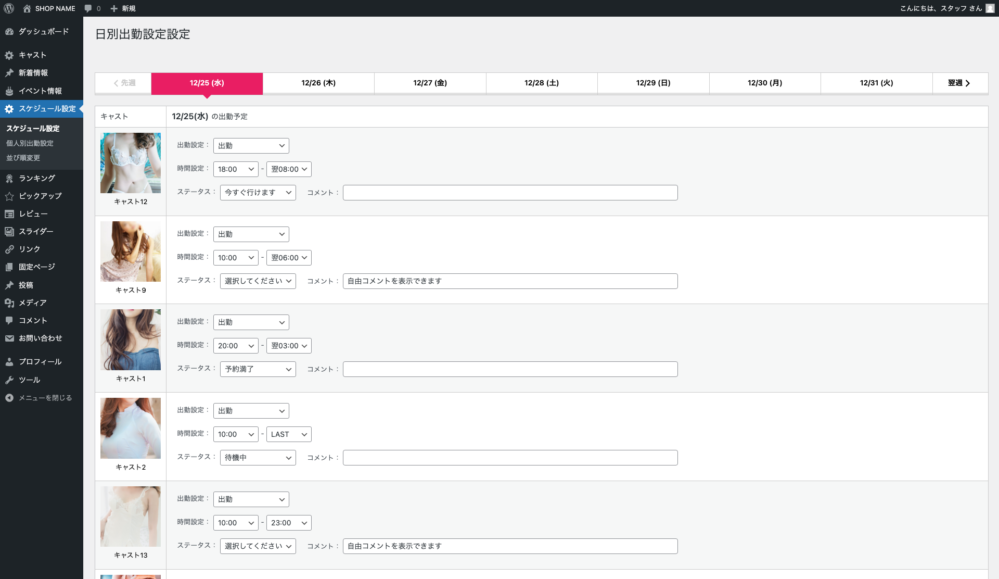Click こんにちは、スタッフ さん account link

point(947,8)
